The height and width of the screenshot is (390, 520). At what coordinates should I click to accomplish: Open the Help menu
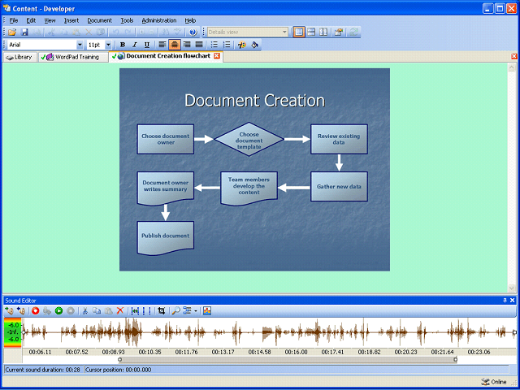coord(190,20)
